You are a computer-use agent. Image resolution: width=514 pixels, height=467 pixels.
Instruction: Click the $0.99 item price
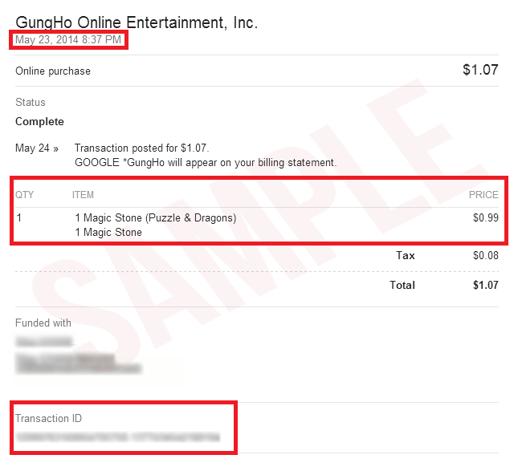click(x=485, y=217)
